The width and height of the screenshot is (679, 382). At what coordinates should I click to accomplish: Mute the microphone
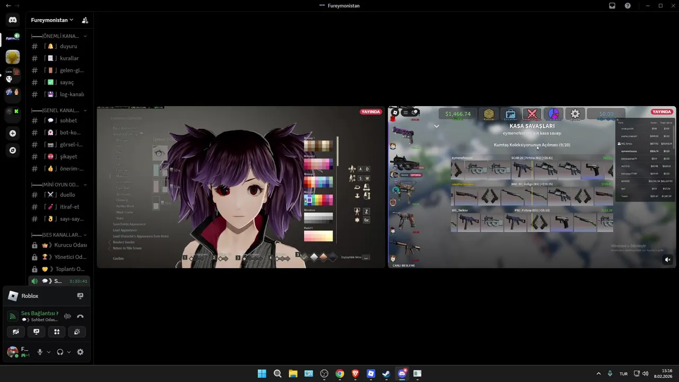tap(39, 352)
